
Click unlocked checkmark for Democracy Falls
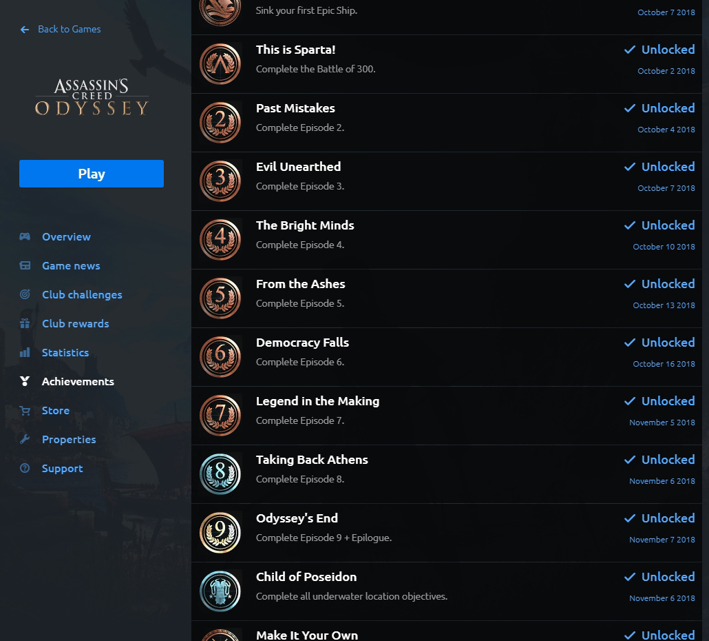[x=629, y=343]
